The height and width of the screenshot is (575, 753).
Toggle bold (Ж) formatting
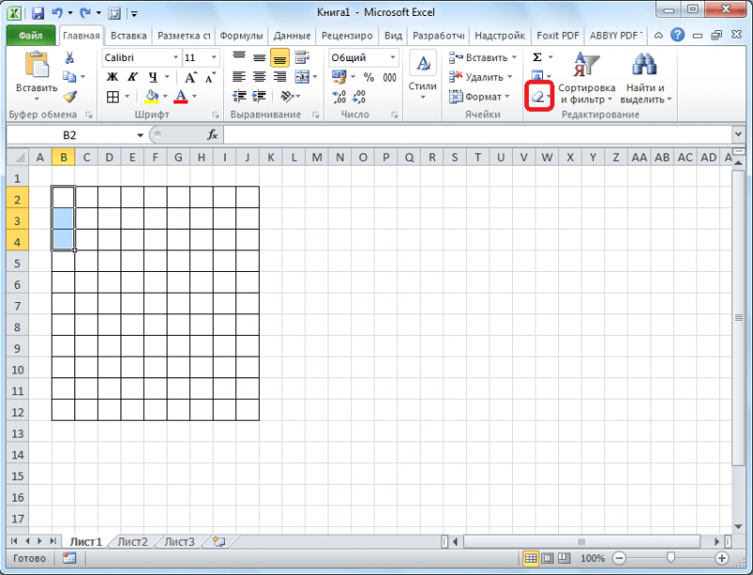tap(112, 77)
